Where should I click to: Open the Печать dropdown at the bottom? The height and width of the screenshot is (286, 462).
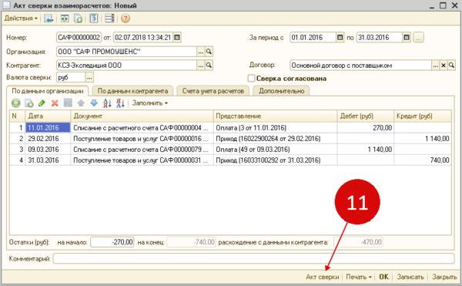pyautogui.click(x=359, y=277)
